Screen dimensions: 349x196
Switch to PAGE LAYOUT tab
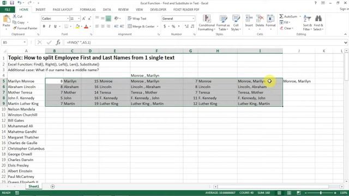(x=63, y=10)
